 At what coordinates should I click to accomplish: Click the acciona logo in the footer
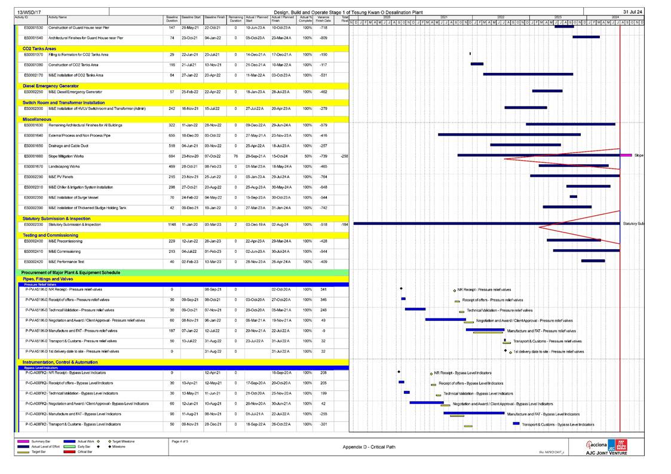596,445
